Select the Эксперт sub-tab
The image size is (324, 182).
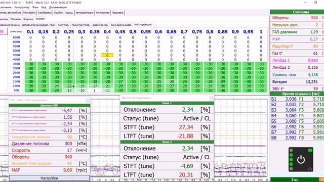(40, 19)
